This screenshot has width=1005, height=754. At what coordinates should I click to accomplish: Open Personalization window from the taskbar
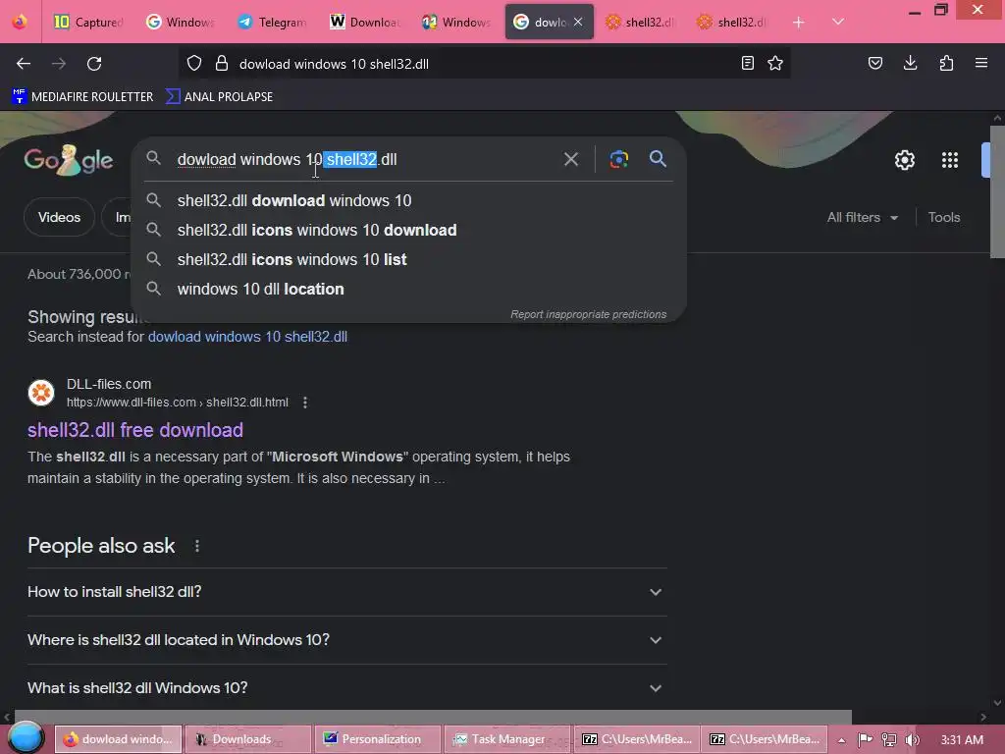(378, 739)
